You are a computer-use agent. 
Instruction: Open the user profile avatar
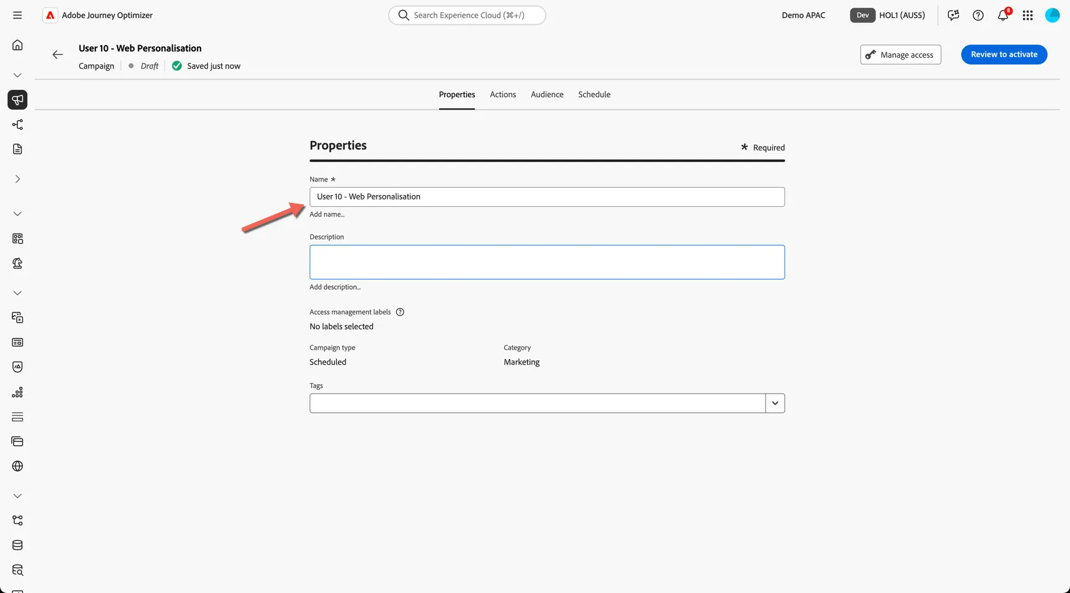pyautogui.click(x=1053, y=15)
